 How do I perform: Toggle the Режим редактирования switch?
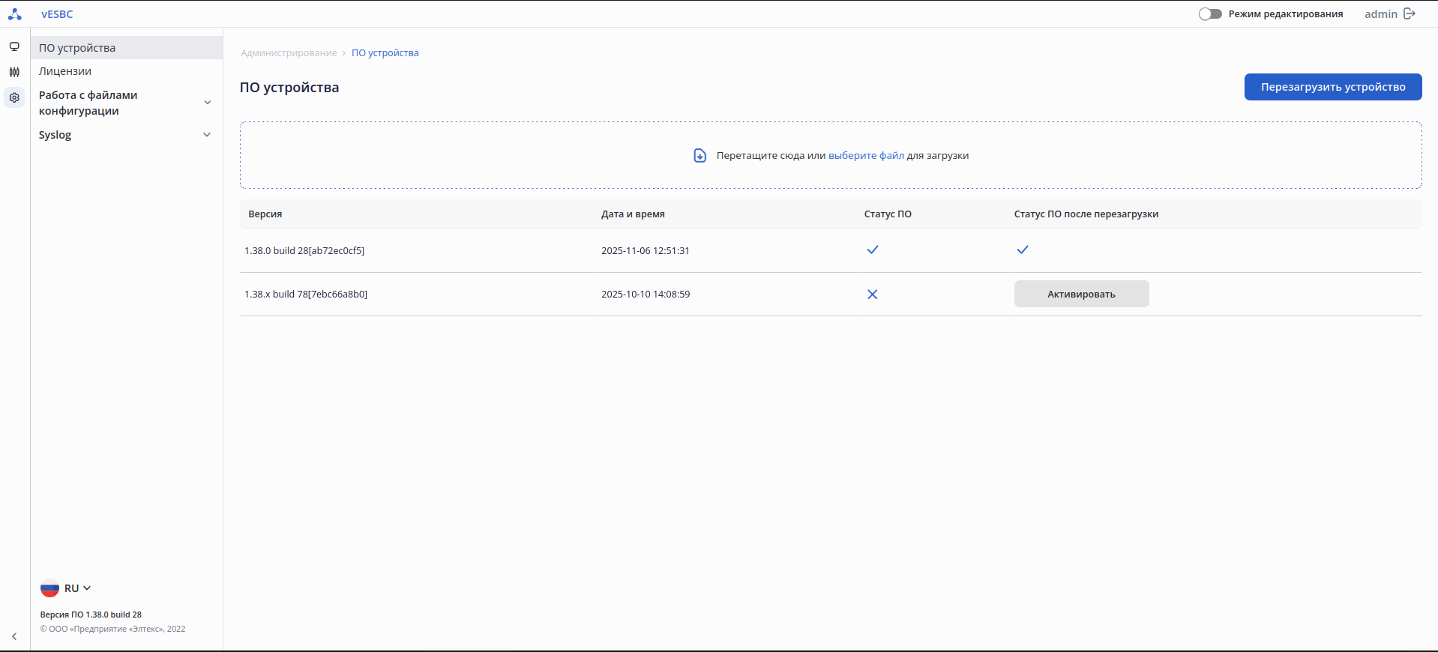pos(1209,13)
